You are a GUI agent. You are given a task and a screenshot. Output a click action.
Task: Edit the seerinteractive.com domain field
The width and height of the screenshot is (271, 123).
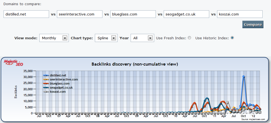click(x=80, y=14)
